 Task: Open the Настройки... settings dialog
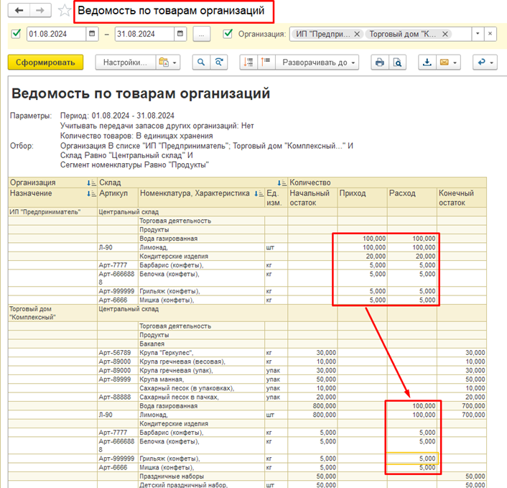pos(126,62)
